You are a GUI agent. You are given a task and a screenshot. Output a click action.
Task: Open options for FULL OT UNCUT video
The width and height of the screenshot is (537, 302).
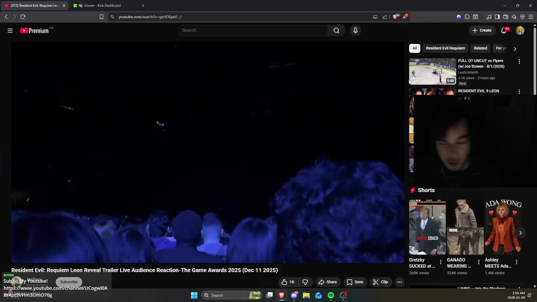click(x=519, y=62)
